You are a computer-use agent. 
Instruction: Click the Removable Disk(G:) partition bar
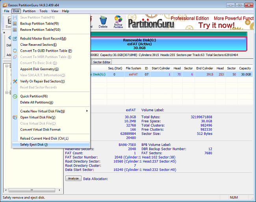point(169,44)
